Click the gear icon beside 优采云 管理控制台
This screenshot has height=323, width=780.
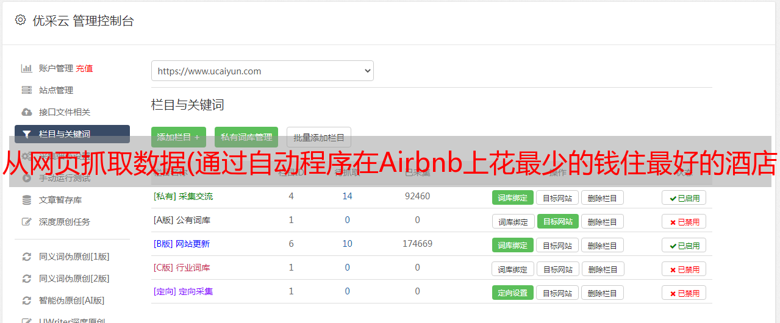21,20
